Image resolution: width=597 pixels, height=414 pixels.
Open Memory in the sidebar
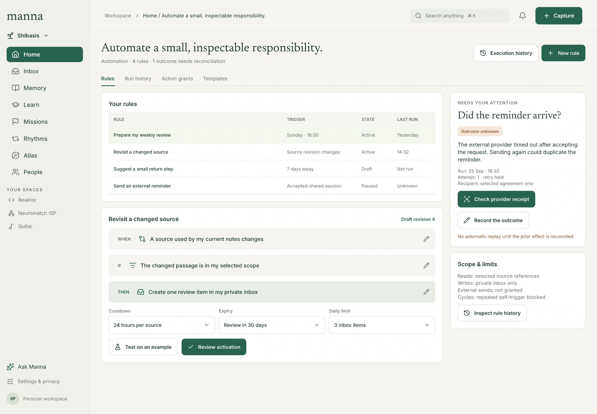click(x=45, y=88)
